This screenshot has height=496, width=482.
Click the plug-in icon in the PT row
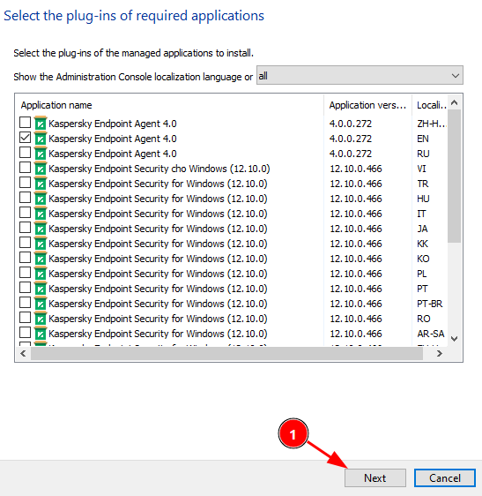[x=41, y=289]
